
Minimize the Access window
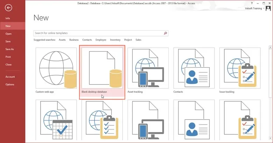[258, 3]
